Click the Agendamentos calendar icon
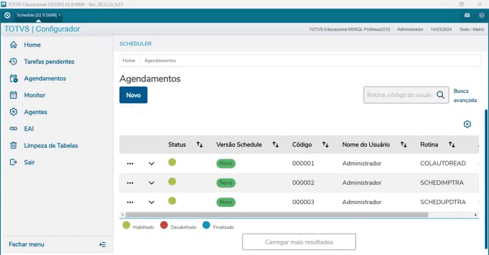Image resolution: width=489 pixels, height=255 pixels. coord(13,79)
